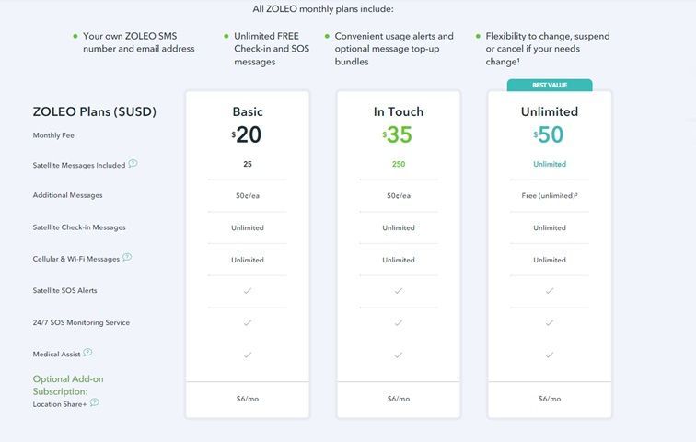
Task: Select the Basic plan heading
Action: tap(248, 111)
